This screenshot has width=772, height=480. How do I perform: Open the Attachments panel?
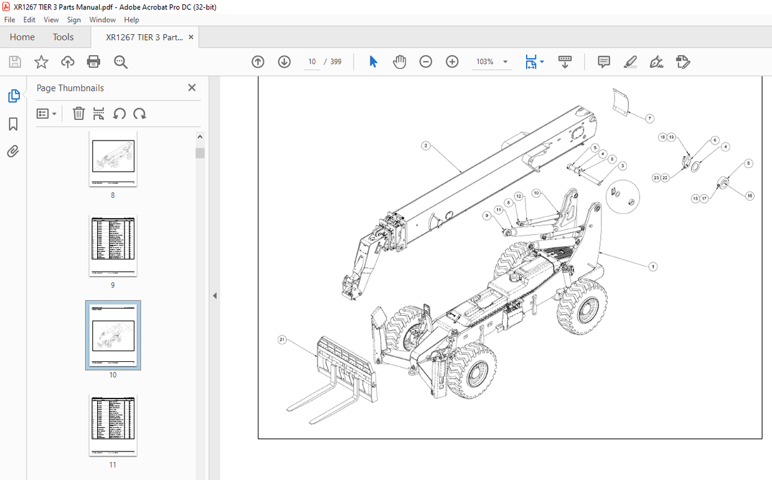click(13, 150)
